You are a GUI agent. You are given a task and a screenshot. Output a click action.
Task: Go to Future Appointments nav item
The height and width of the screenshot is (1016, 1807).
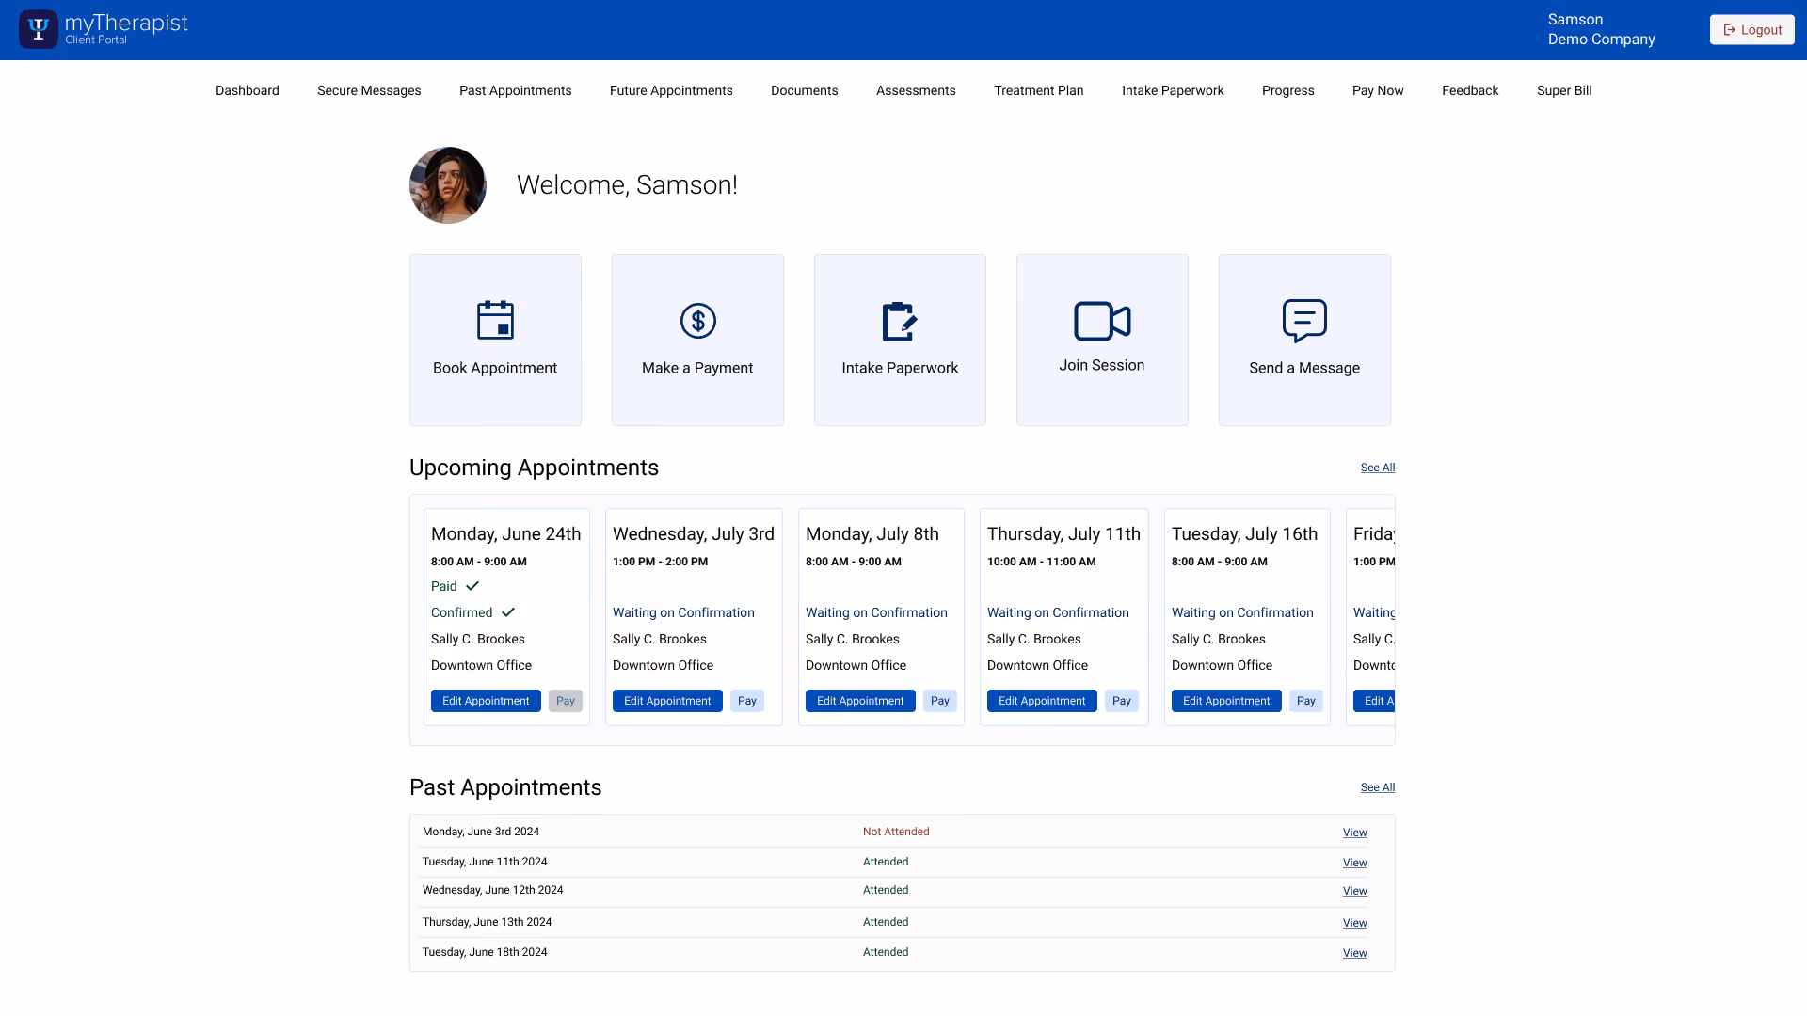pyautogui.click(x=671, y=90)
